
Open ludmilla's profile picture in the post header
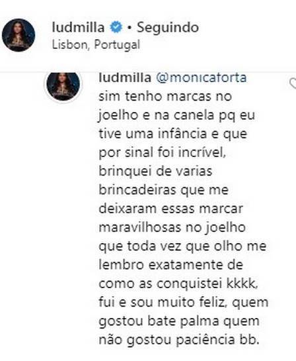pyautogui.click(x=18, y=35)
